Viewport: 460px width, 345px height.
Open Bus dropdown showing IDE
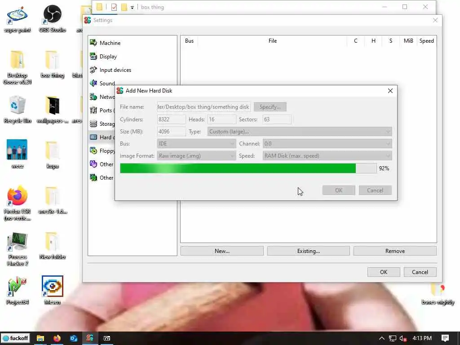(196, 144)
